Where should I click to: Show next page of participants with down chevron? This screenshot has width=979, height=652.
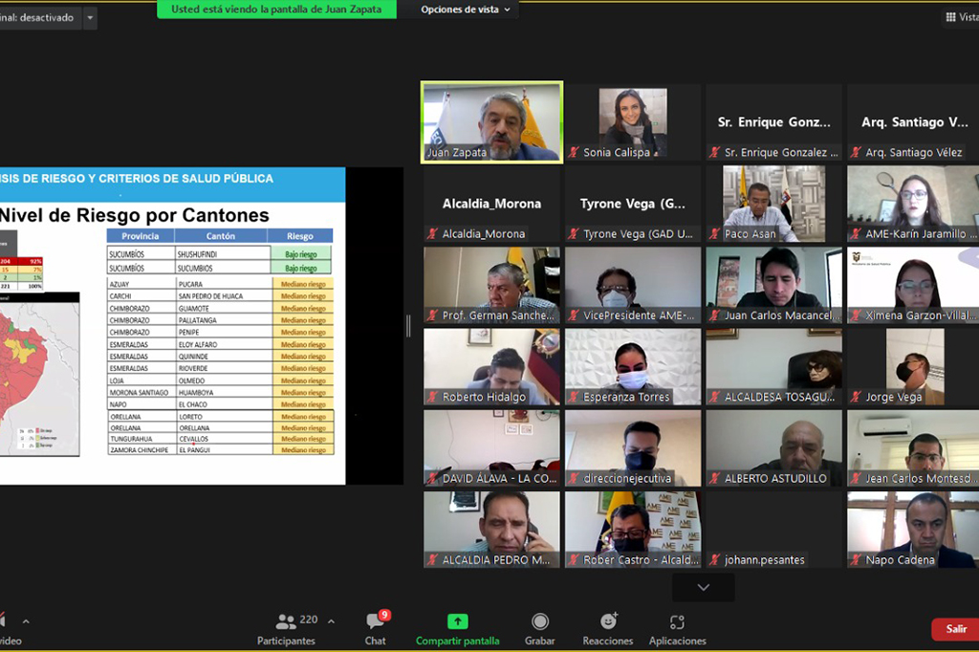coord(704,587)
